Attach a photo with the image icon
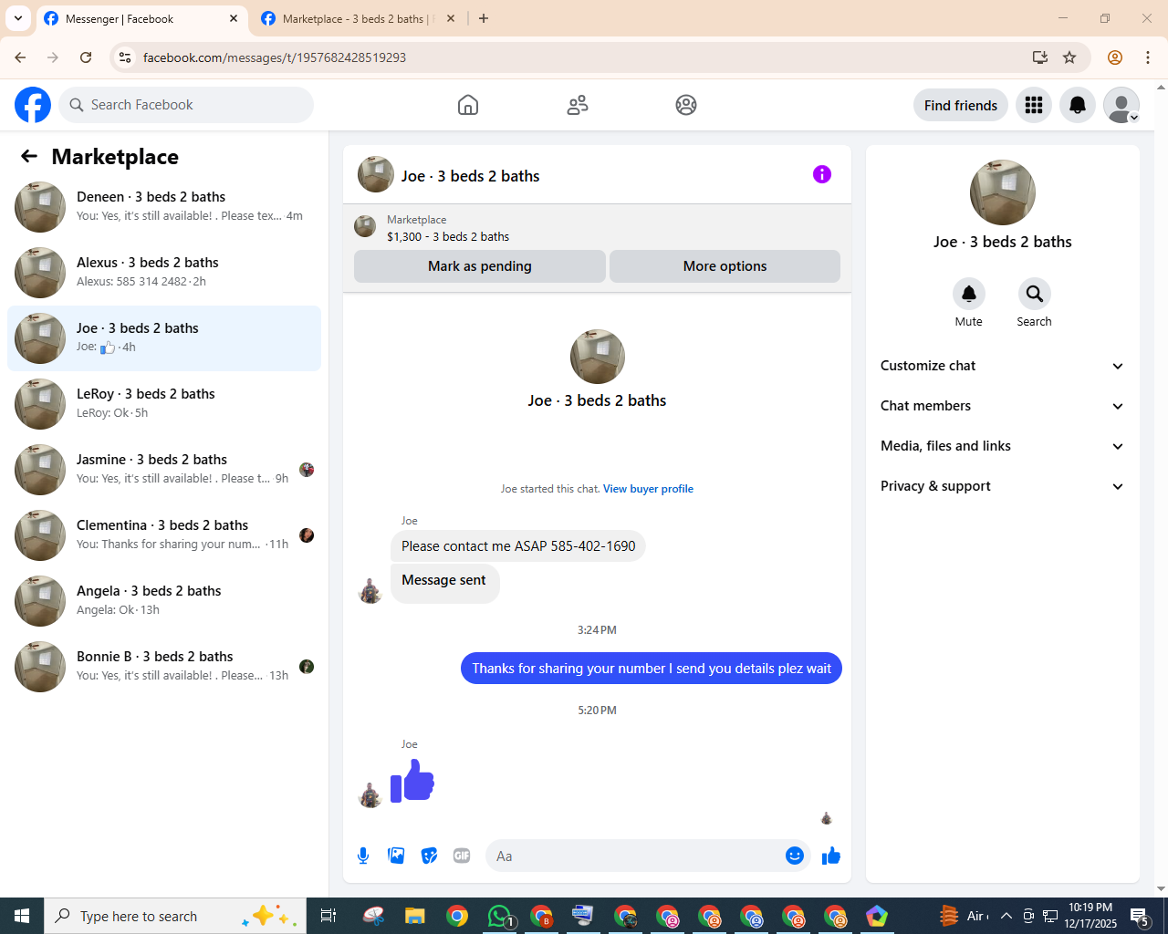Screen dimensions: 1168x934 tap(396, 856)
